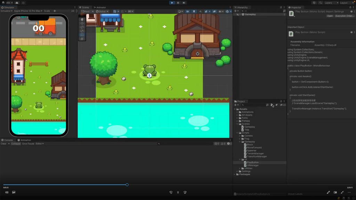Open the video captions icon

(x=14, y=192)
